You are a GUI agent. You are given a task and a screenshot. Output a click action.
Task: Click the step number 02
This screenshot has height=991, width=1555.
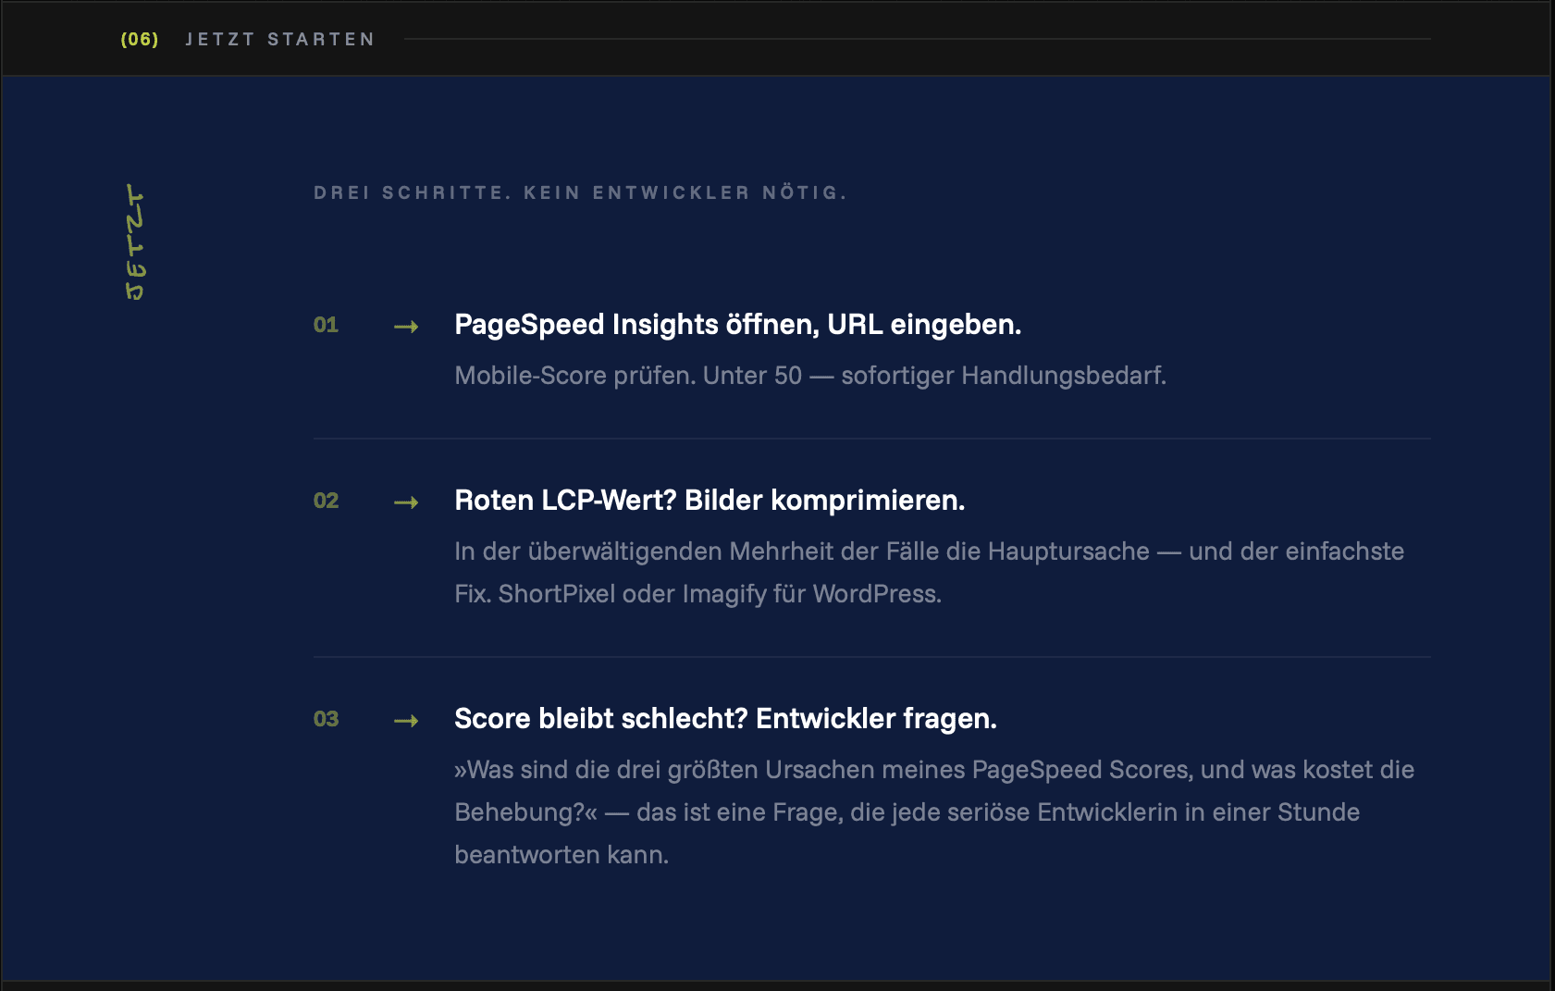click(326, 501)
